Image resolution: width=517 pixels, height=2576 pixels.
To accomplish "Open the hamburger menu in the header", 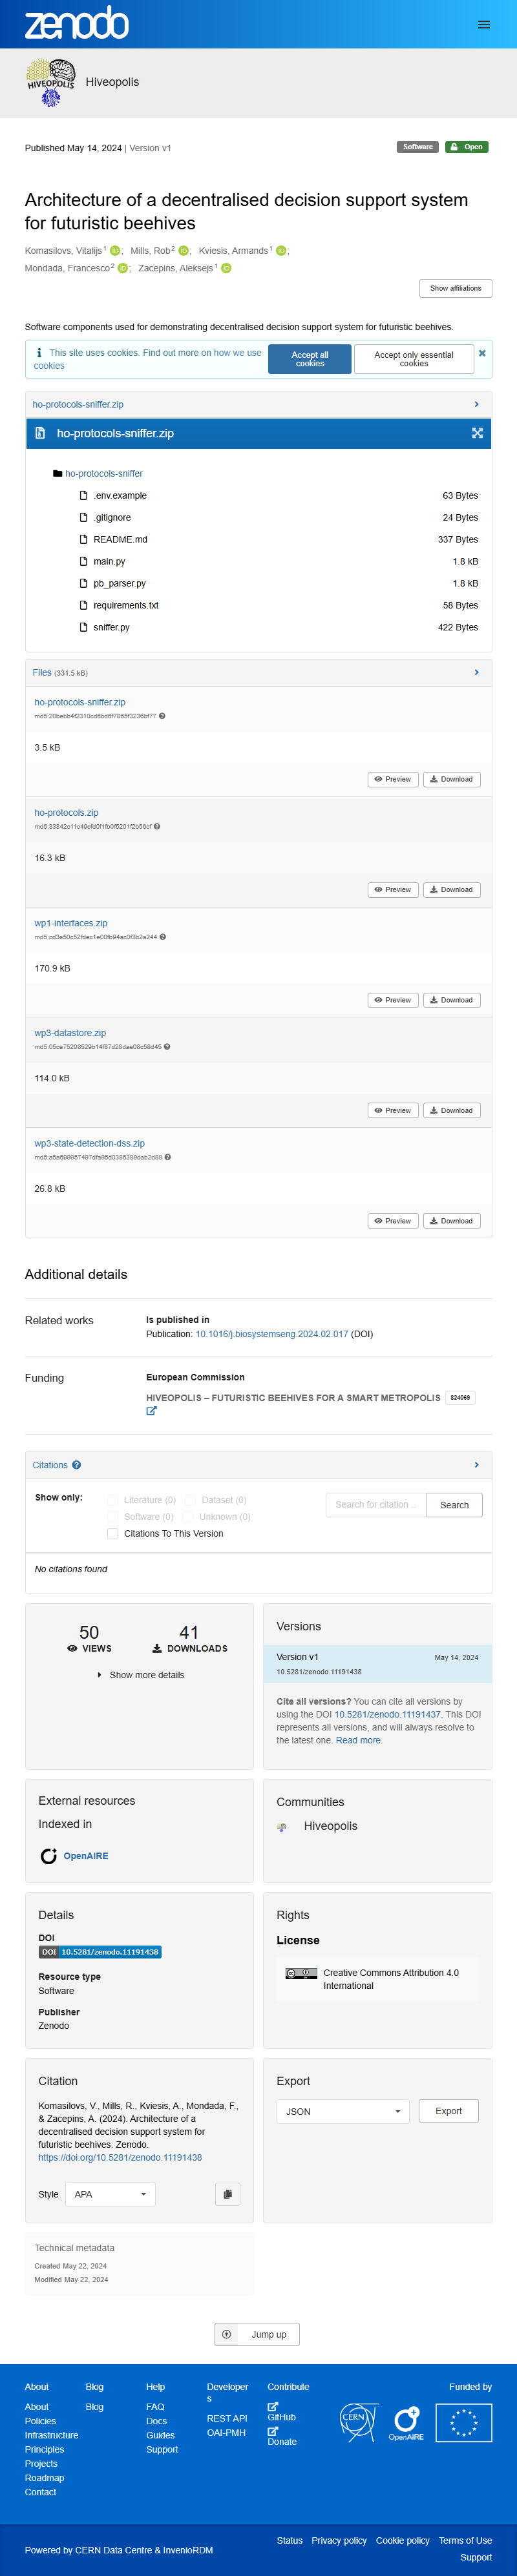I will click(484, 25).
